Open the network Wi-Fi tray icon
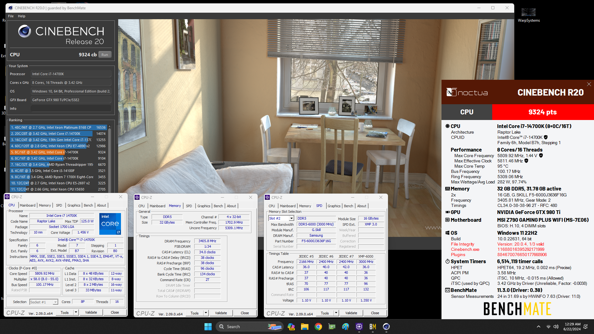Viewport: 594px width, 334px height. pyautogui.click(x=549, y=327)
